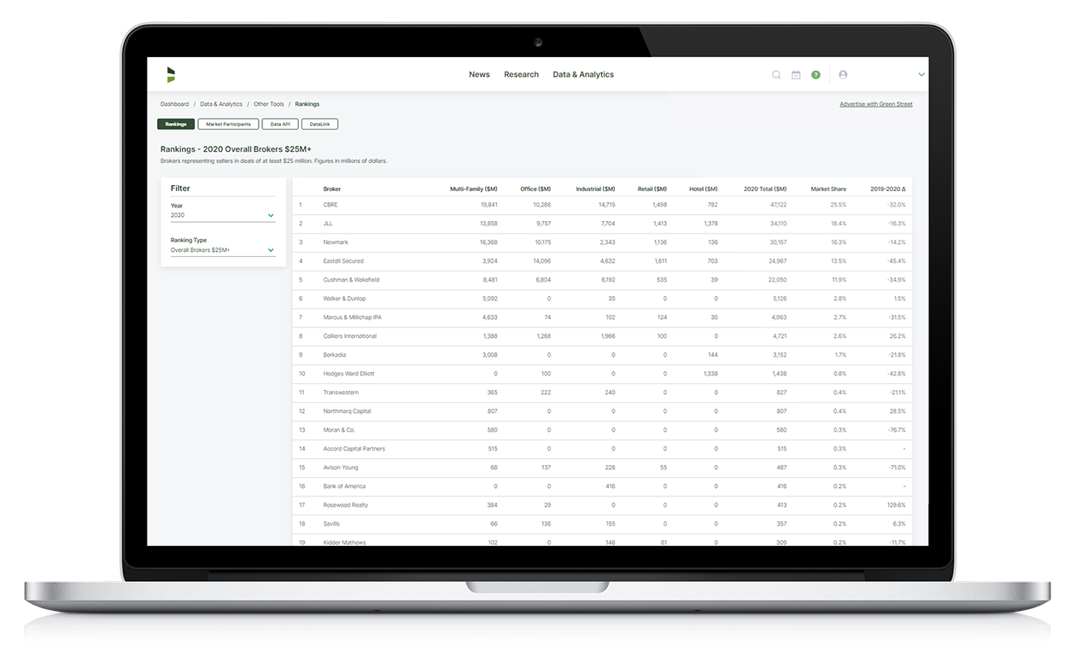This screenshot has height=645, width=1076.
Task: Click Newmark's multi-family value 16,368
Action: (488, 242)
